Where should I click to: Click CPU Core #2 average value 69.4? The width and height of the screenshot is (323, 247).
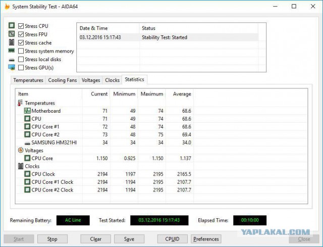point(186,135)
